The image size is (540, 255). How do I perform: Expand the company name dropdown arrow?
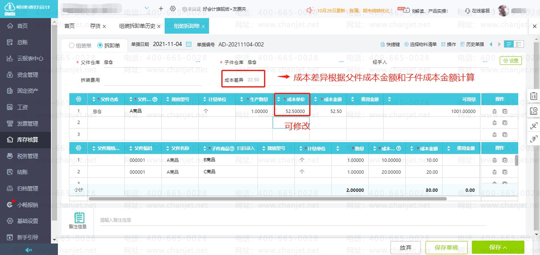(147, 9)
